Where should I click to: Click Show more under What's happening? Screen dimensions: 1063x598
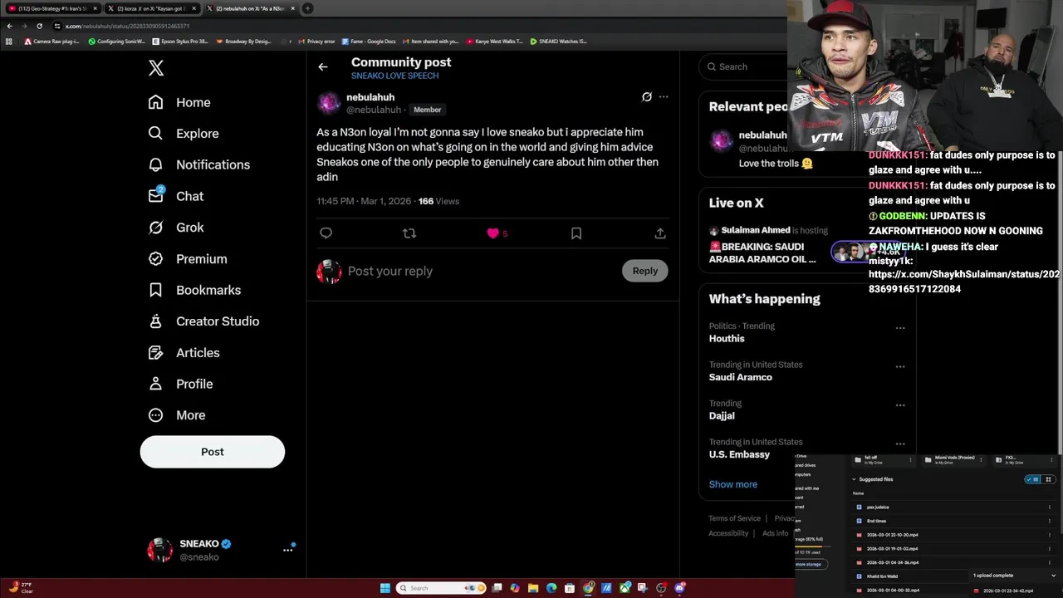click(x=733, y=484)
